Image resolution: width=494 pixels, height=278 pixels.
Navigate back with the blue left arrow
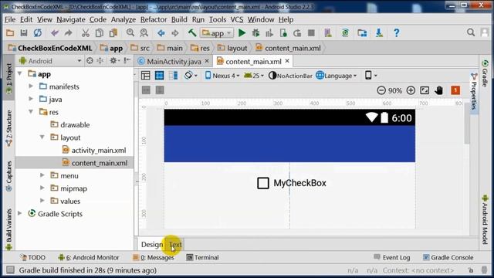(161, 32)
